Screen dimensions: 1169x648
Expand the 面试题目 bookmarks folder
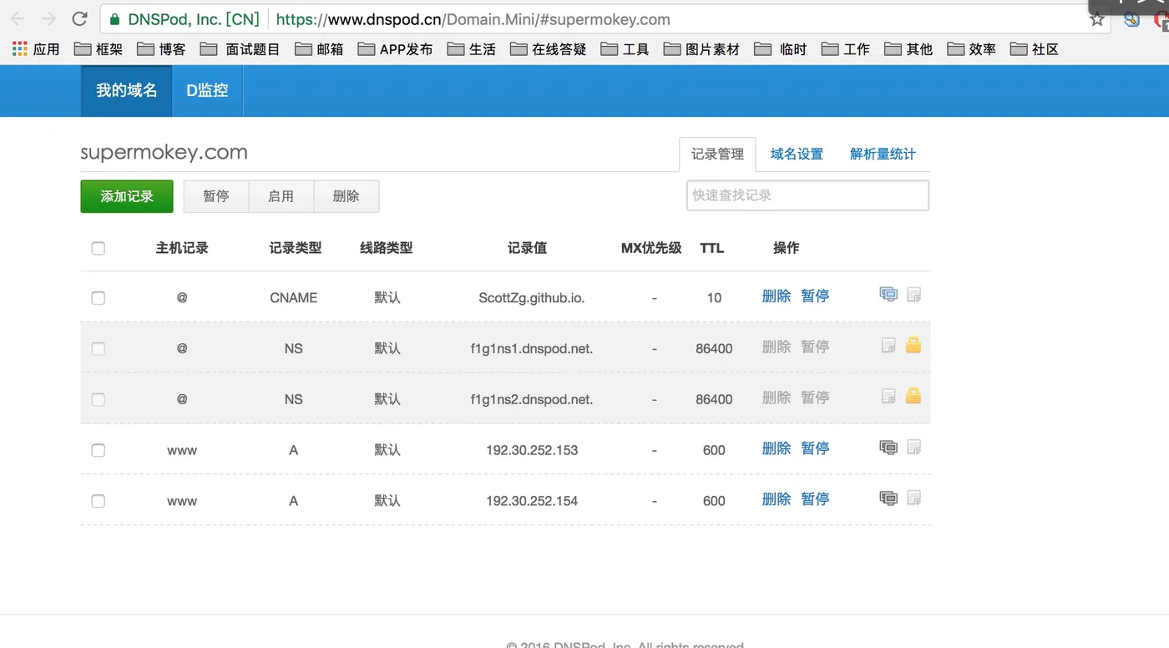tap(240, 49)
